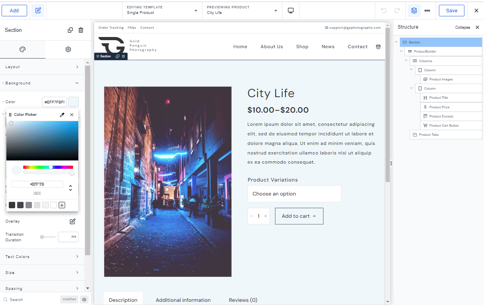Click the Save button

point(451,11)
